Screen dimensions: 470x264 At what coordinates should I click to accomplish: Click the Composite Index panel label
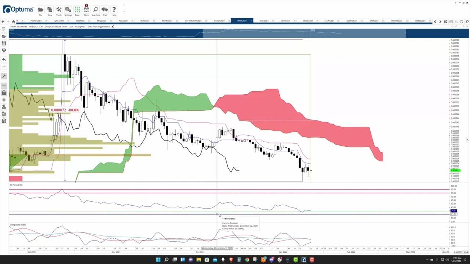pos(18,225)
